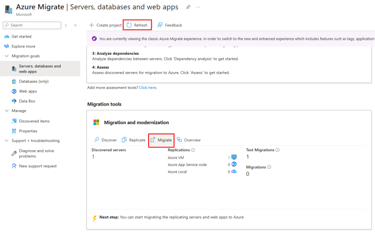Show Migrations info icon
375x232 pixels.
(x=269, y=167)
